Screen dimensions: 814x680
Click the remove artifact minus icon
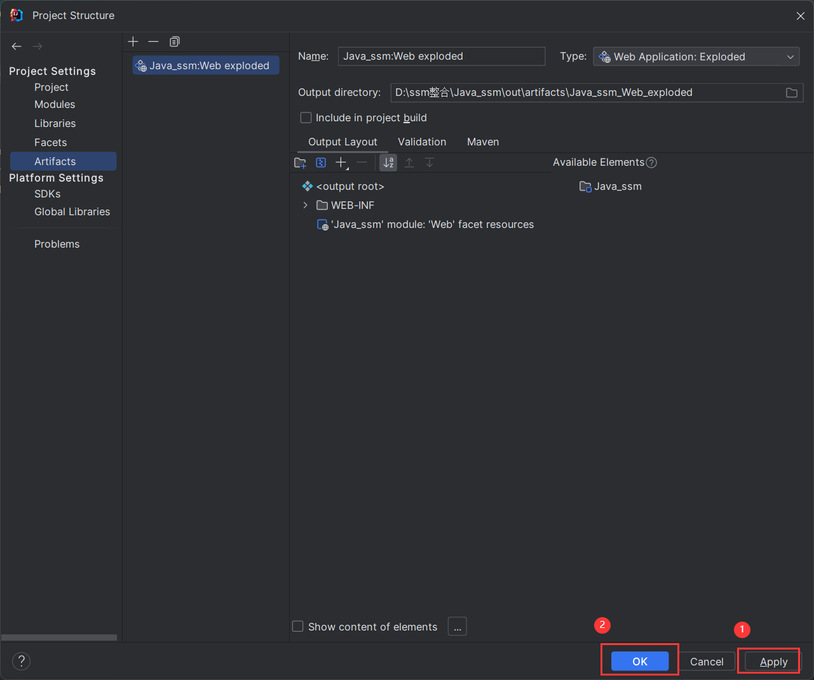[x=153, y=42]
